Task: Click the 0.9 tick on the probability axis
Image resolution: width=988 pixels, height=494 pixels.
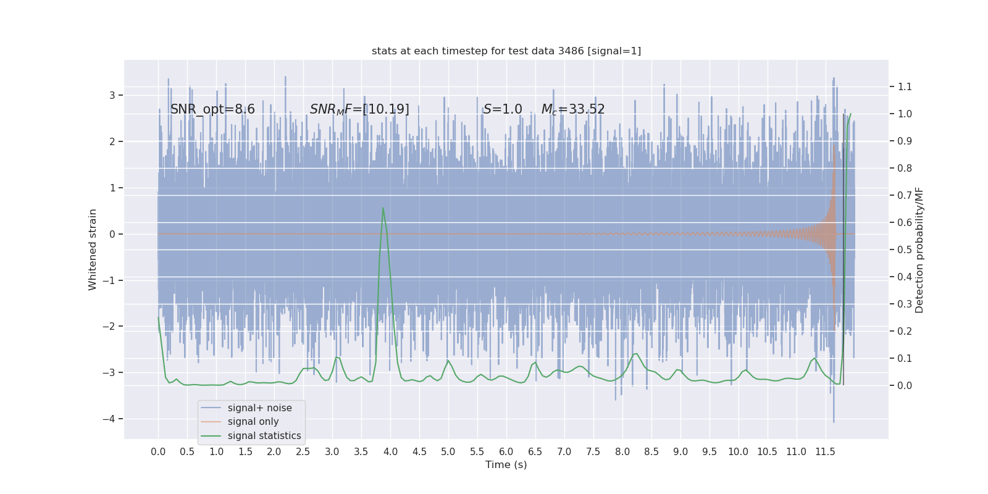Action: [x=905, y=141]
